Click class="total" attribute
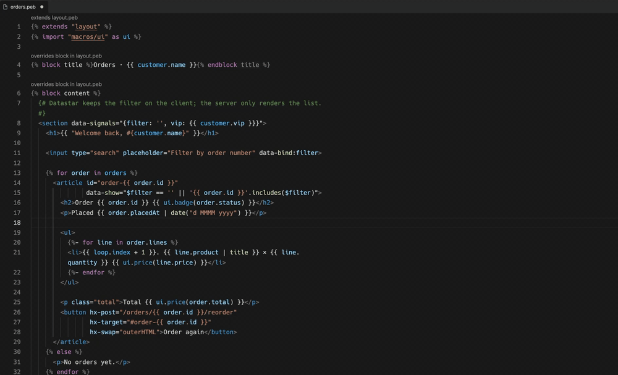This screenshot has height=375, width=618. pyautogui.click(x=95, y=302)
